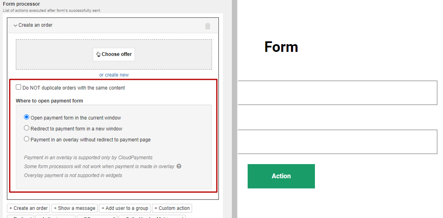This screenshot has height=218, width=443.
Task: Delete the Create an order action with trash icon
Action: tap(208, 26)
